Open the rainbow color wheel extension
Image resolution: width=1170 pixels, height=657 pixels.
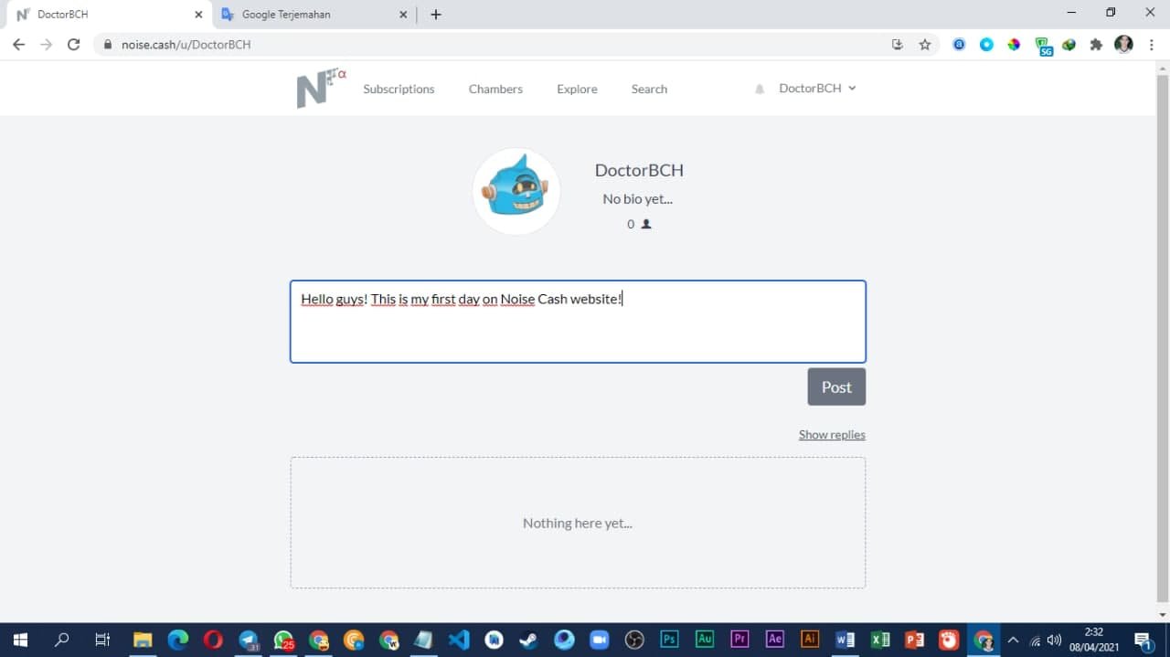[x=1014, y=44]
